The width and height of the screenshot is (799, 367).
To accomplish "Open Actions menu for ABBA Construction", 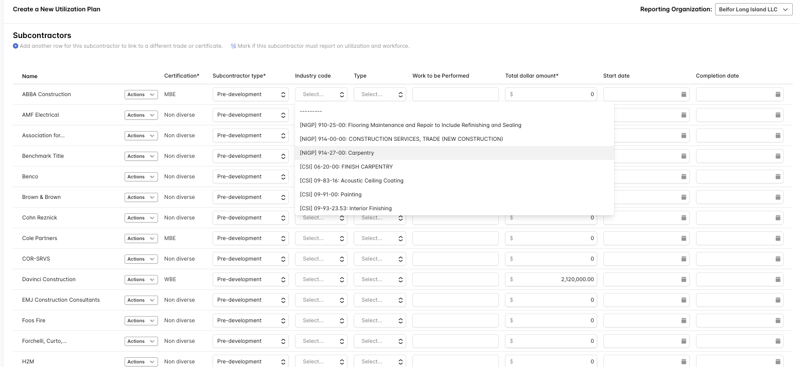I will [x=141, y=95].
